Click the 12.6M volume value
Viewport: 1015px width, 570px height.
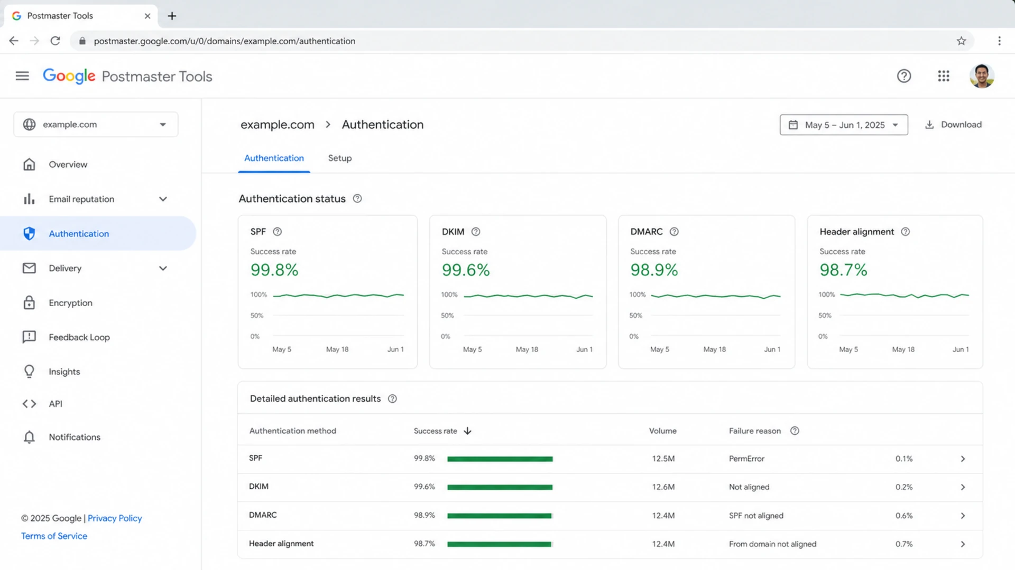click(663, 487)
